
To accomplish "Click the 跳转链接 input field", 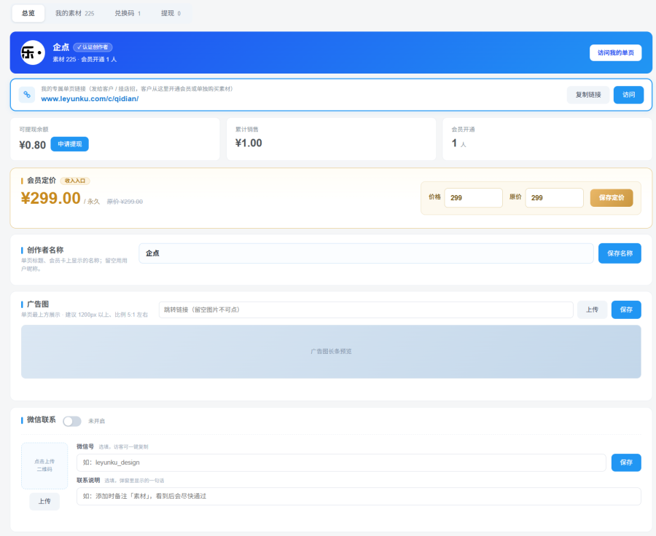I will tap(366, 310).
